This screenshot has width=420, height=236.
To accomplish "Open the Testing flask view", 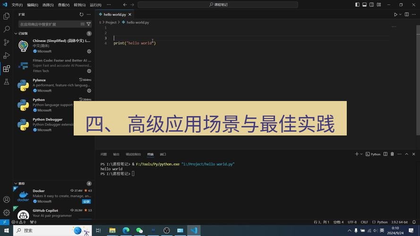I will 7,82.
